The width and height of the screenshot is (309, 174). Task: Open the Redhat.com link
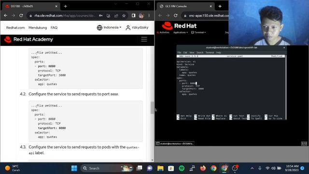click(15, 28)
